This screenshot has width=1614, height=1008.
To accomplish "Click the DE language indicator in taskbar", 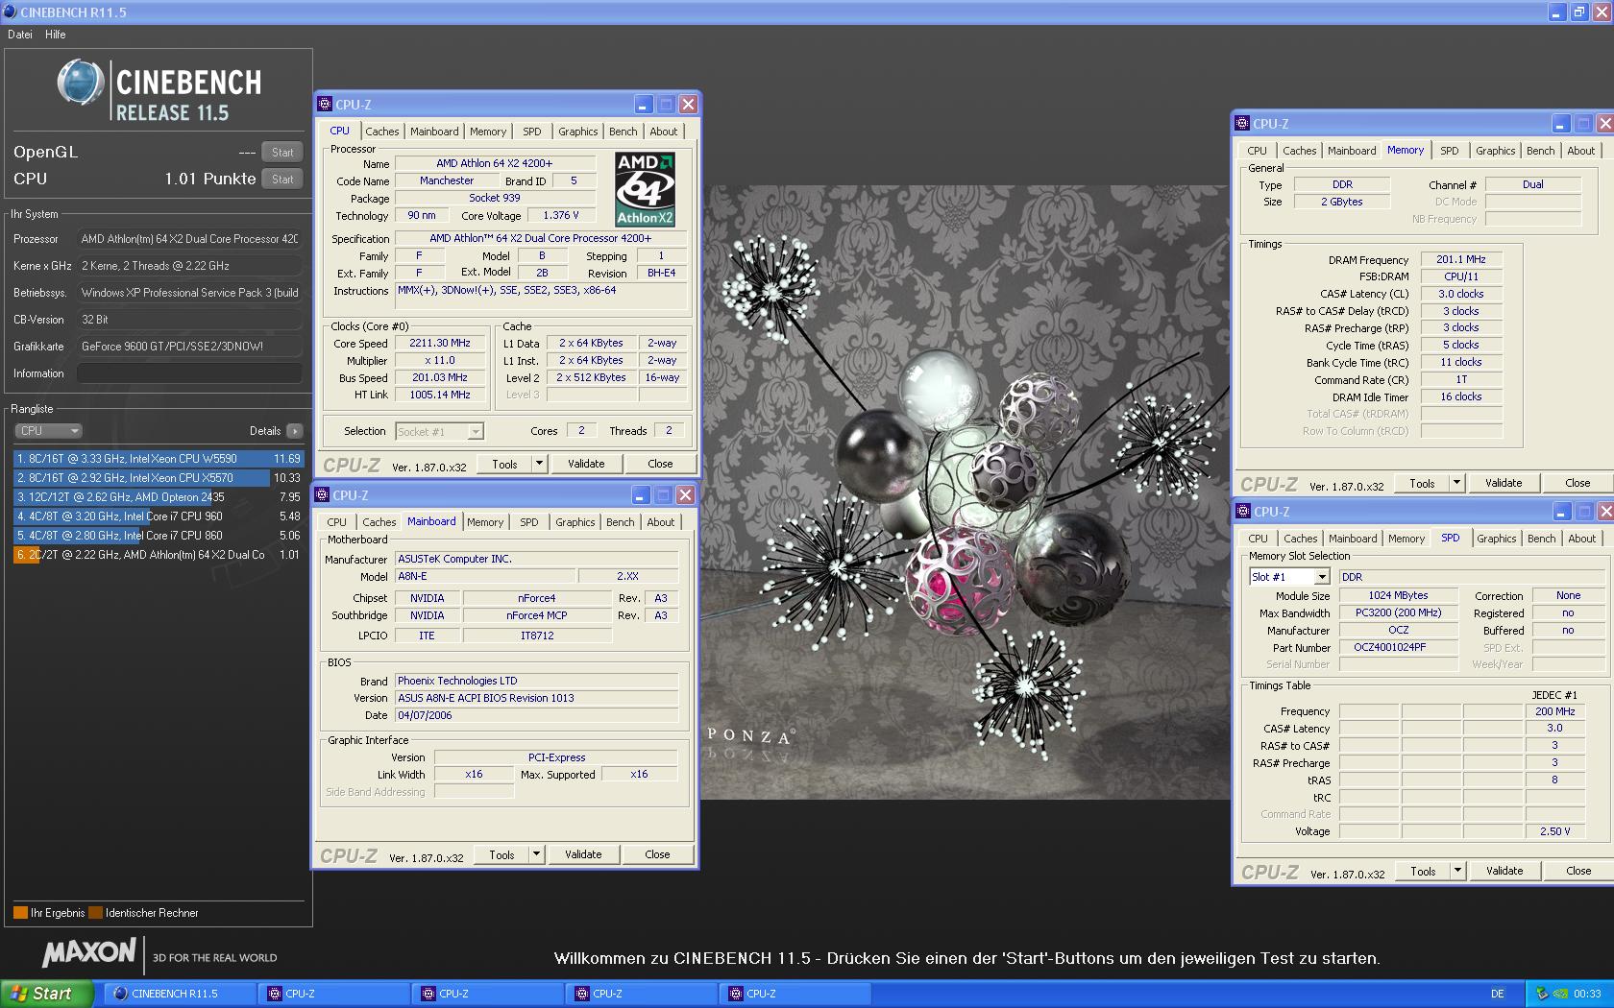I will click(x=1498, y=994).
